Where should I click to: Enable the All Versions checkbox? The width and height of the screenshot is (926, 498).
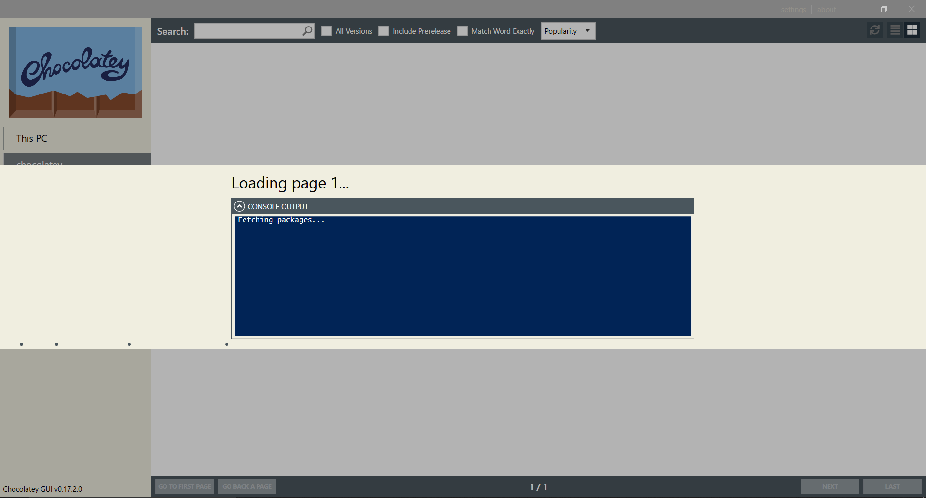(x=327, y=31)
